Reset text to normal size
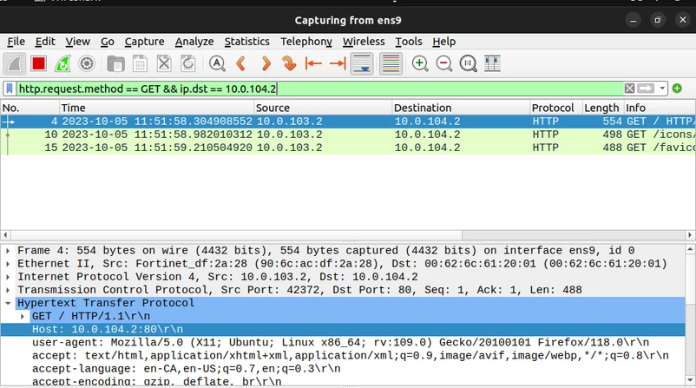The height and width of the screenshot is (388, 696). click(468, 64)
